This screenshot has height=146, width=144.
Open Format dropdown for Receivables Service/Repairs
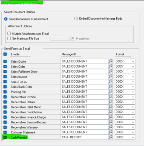125,122
